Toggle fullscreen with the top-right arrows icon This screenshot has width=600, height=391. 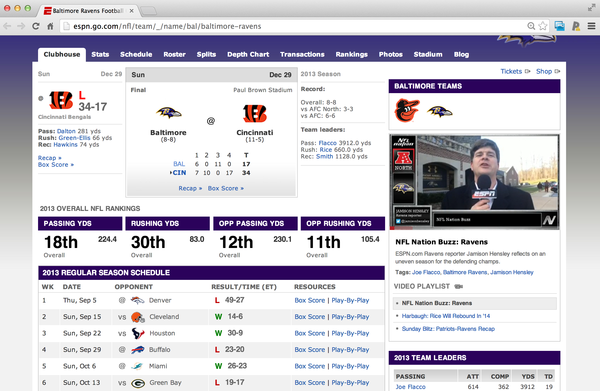[592, 7]
